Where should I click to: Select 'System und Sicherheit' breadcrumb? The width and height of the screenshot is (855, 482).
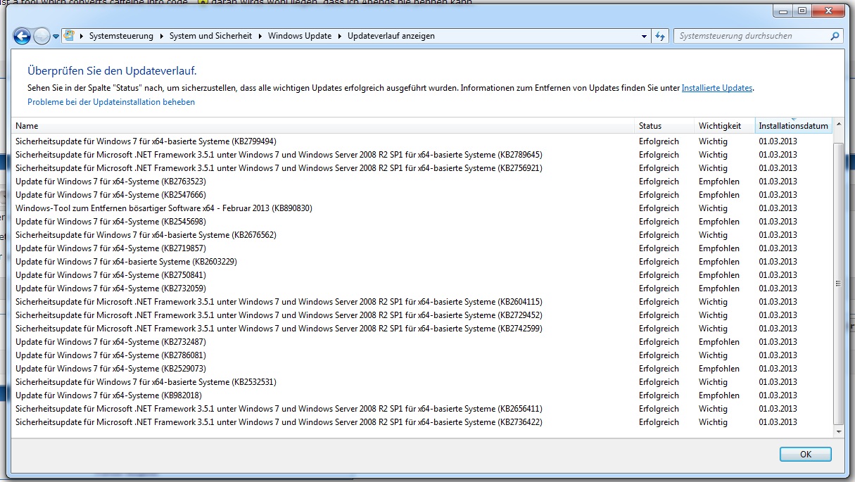[210, 36]
